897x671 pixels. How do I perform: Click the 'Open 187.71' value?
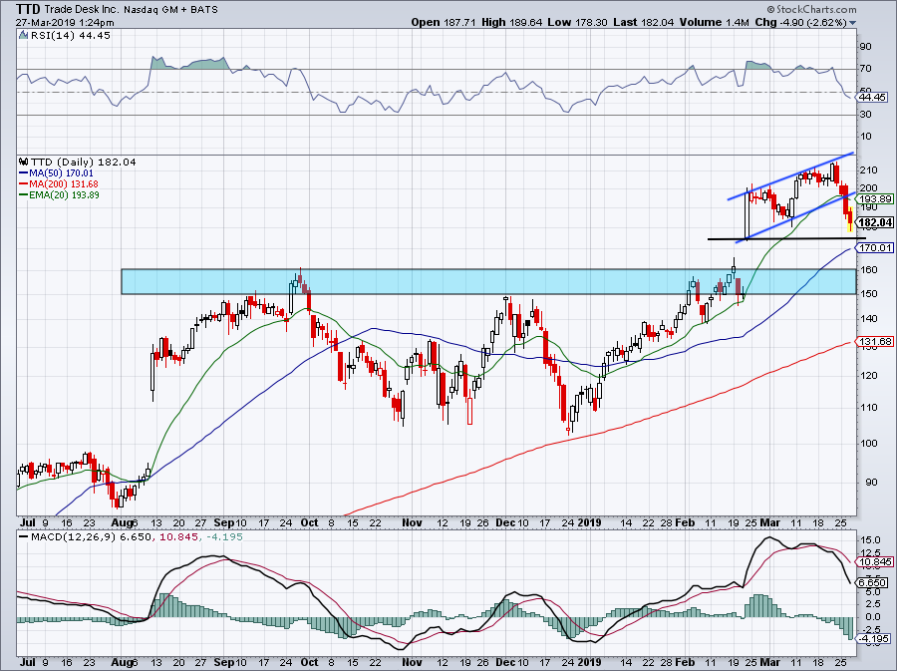[x=444, y=22]
